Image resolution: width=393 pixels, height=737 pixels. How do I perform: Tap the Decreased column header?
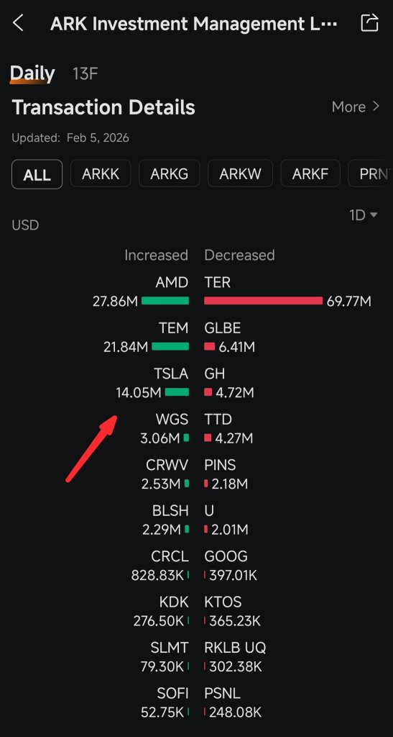pos(240,256)
